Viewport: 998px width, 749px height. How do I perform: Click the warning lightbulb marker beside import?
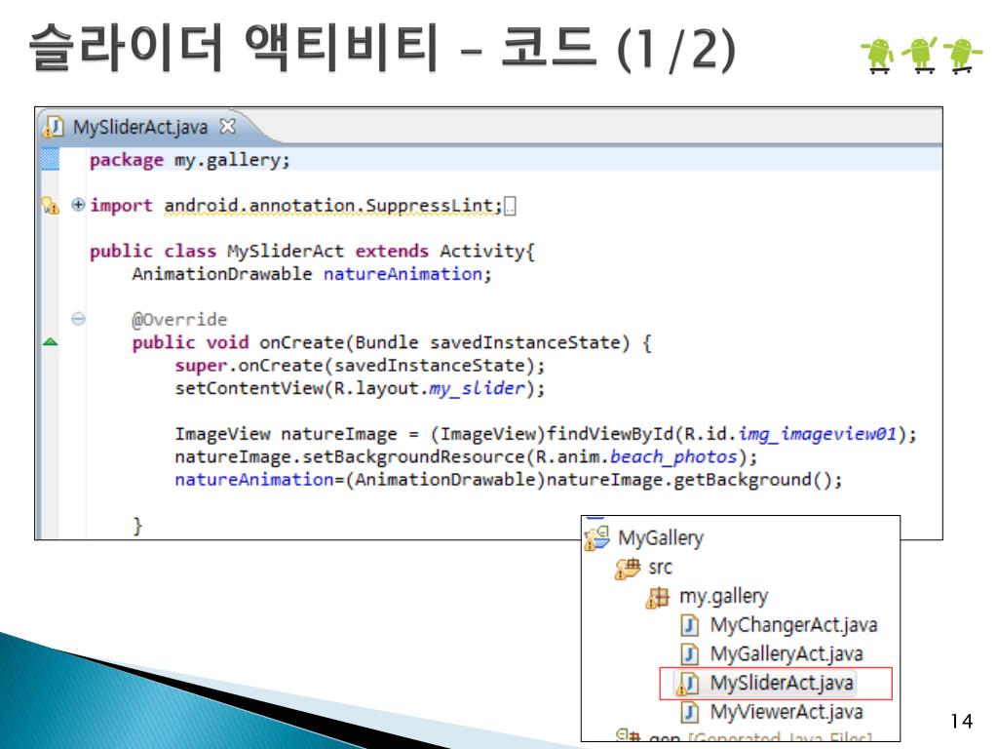click(x=50, y=206)
